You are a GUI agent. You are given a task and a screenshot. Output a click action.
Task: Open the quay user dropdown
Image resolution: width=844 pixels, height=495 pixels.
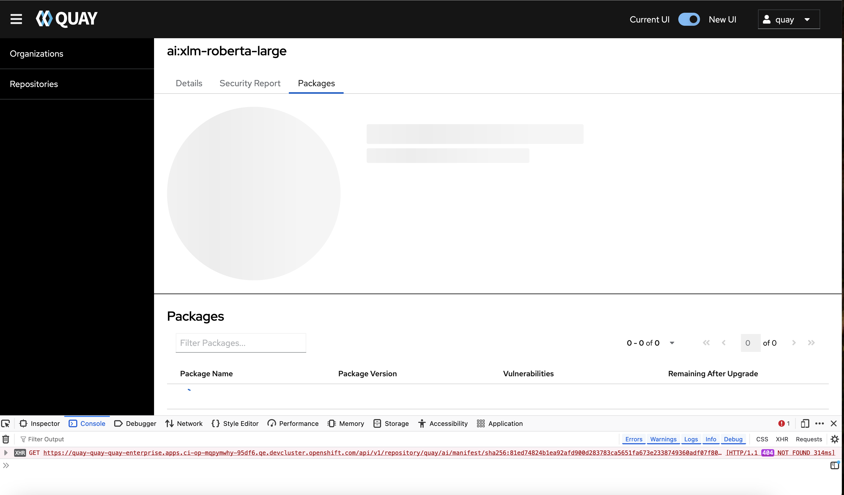point(788,20)
